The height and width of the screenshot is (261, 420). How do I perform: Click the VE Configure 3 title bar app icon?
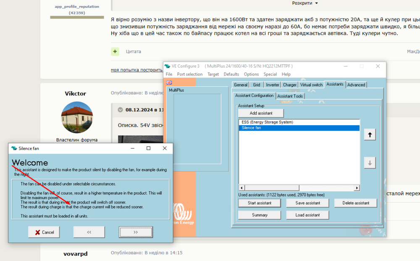click(168, 66)
